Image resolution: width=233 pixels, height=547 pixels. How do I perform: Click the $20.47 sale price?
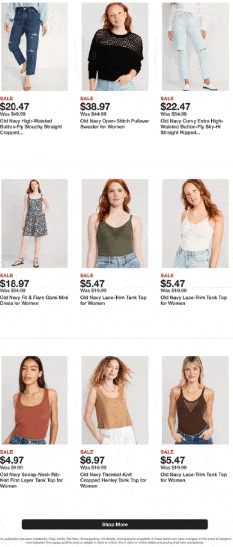coord(15,106)
